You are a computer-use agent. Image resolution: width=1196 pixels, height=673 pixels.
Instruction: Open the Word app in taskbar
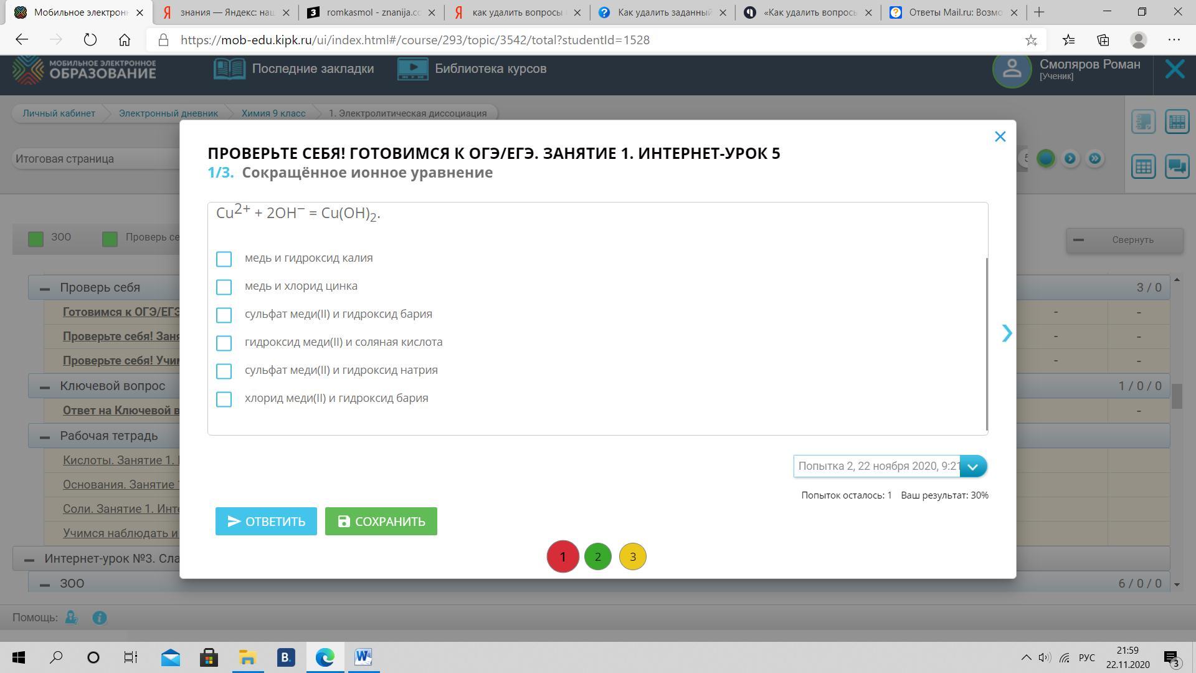363,657
